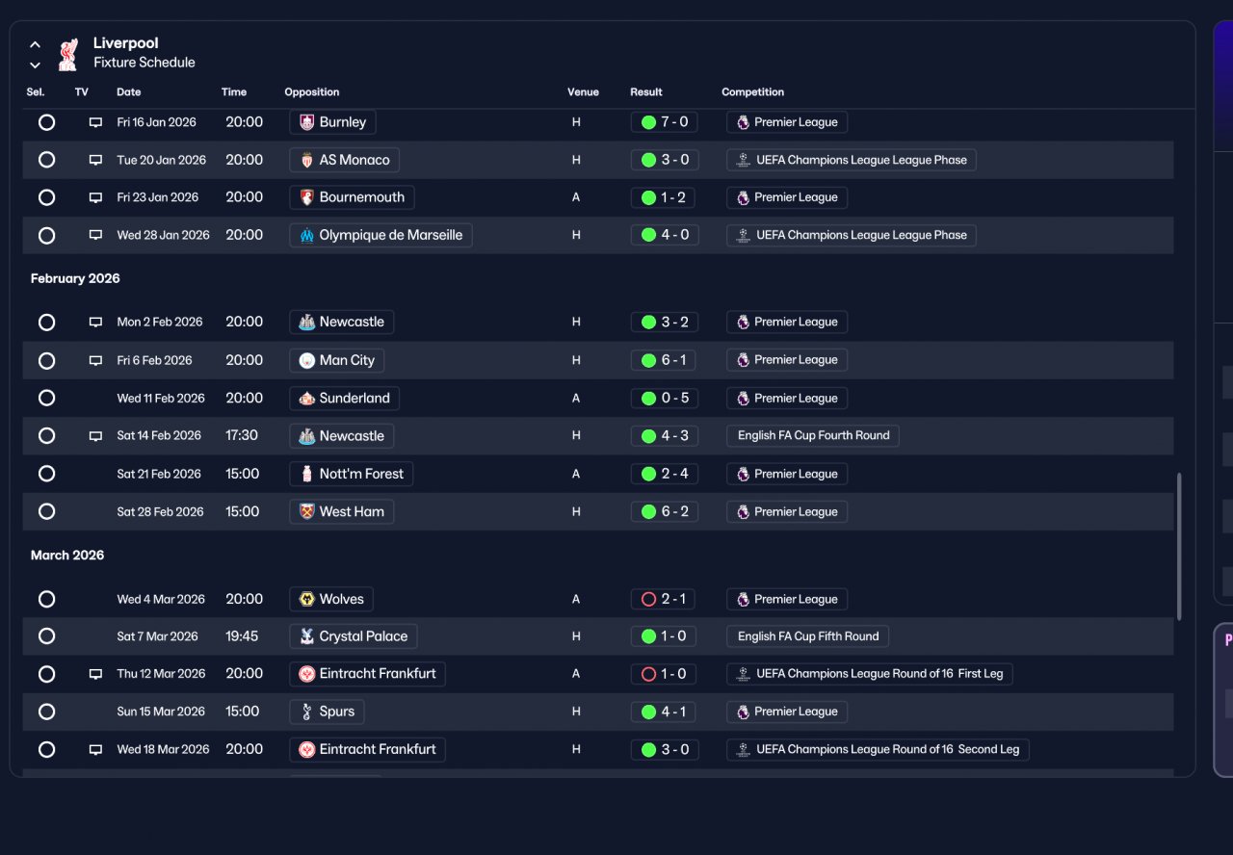Open the Burnley opposition club button
This screenshot has width=1233, height=855.
(332, 122)
